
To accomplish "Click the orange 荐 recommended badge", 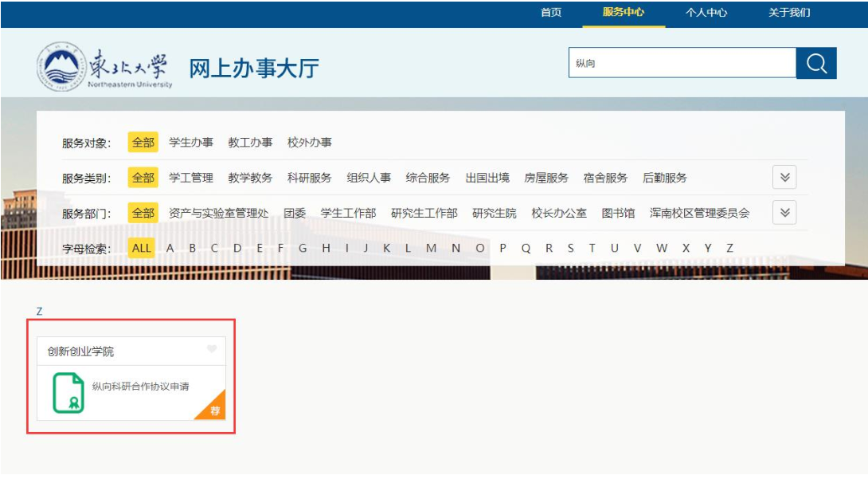I will tap(214, 410).
